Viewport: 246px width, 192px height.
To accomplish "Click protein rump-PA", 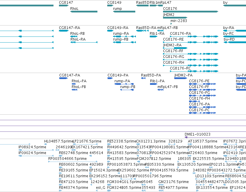I will 124,84.
